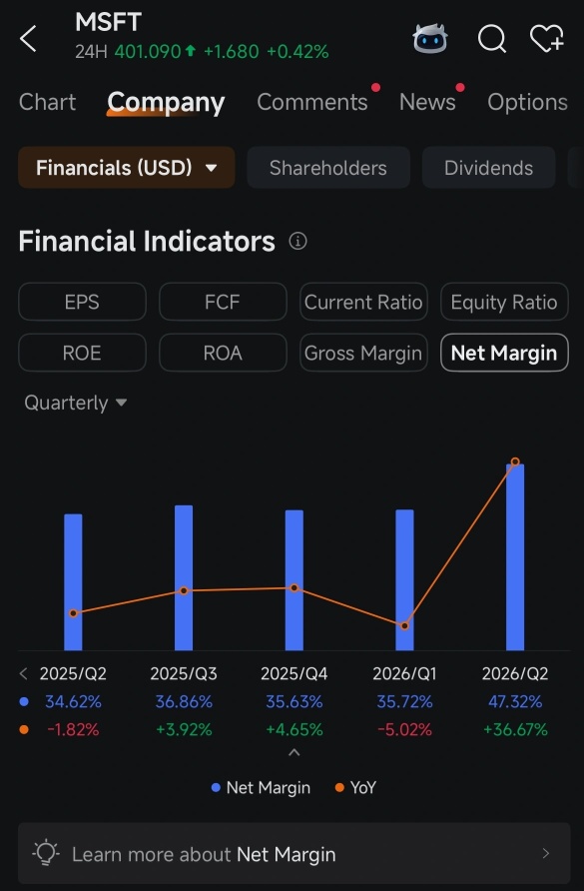
Task: Toggle the Net Margin legend series
Action: [261, 787]
